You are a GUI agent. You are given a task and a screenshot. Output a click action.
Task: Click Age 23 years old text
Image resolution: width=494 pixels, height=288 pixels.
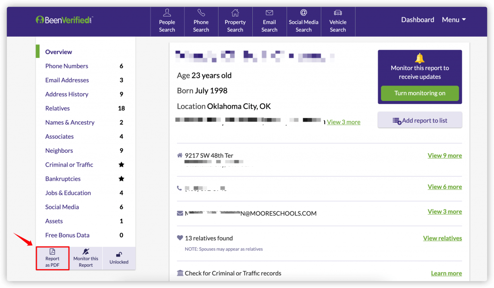204,76
